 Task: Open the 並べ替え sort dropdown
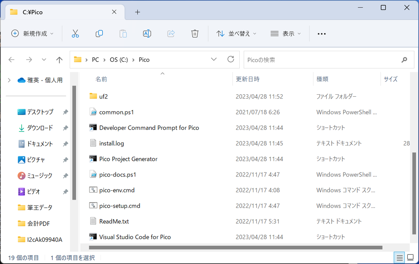(x=236, y=34)
